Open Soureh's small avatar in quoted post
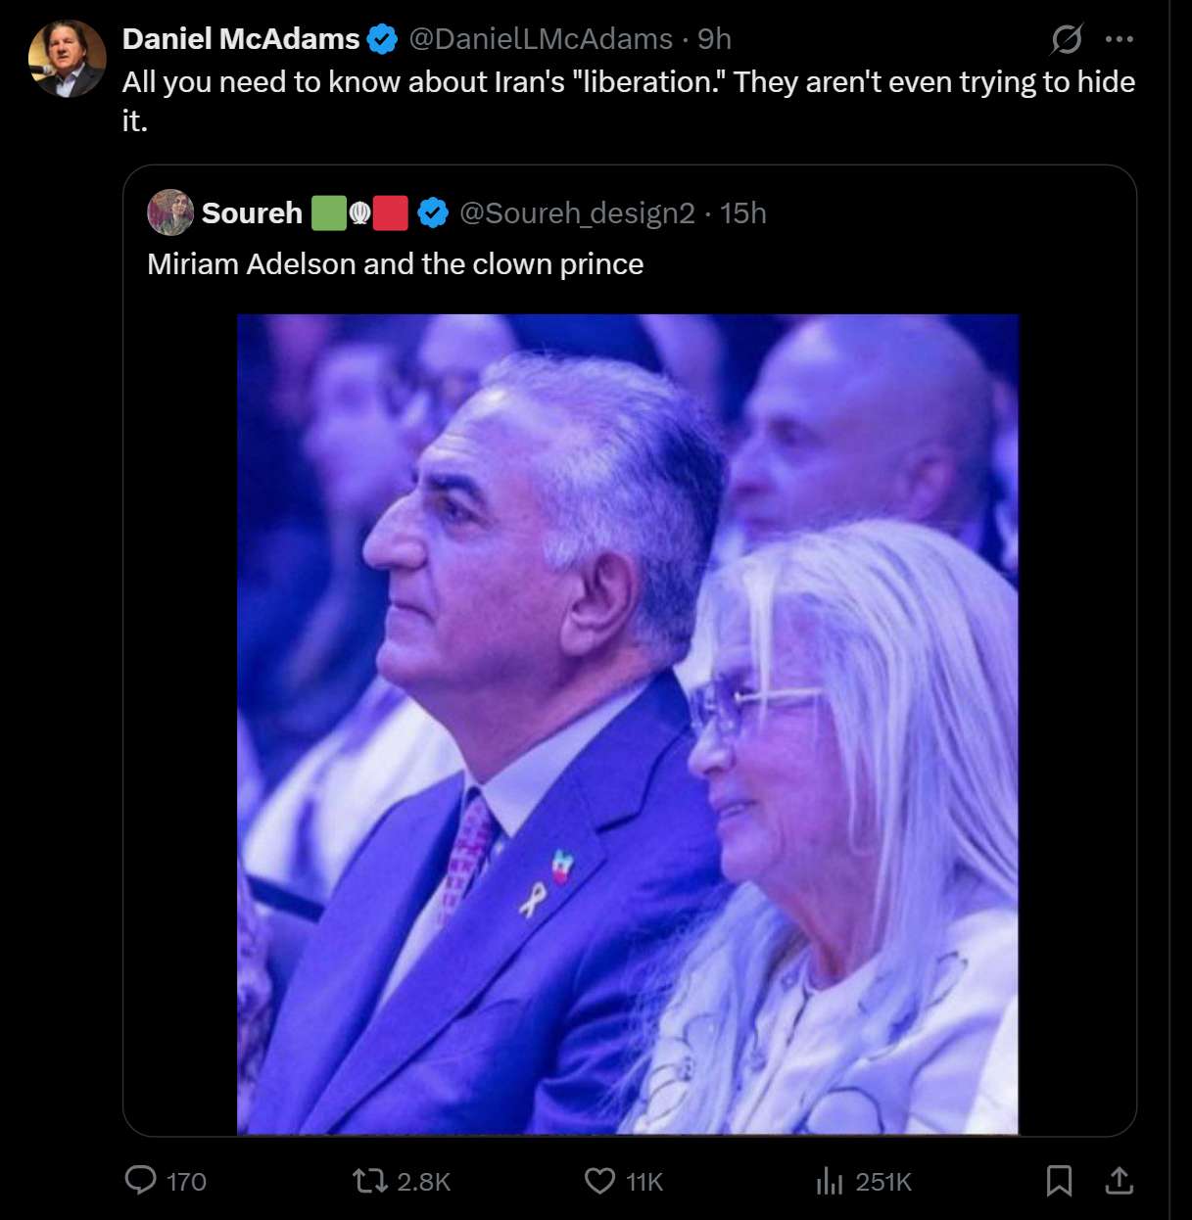This screenshot has height=1220, width=1192. point(170,212)
